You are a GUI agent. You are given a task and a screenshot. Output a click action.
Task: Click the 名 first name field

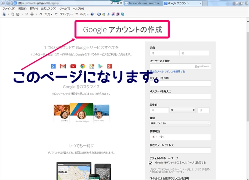pos(194,53)
